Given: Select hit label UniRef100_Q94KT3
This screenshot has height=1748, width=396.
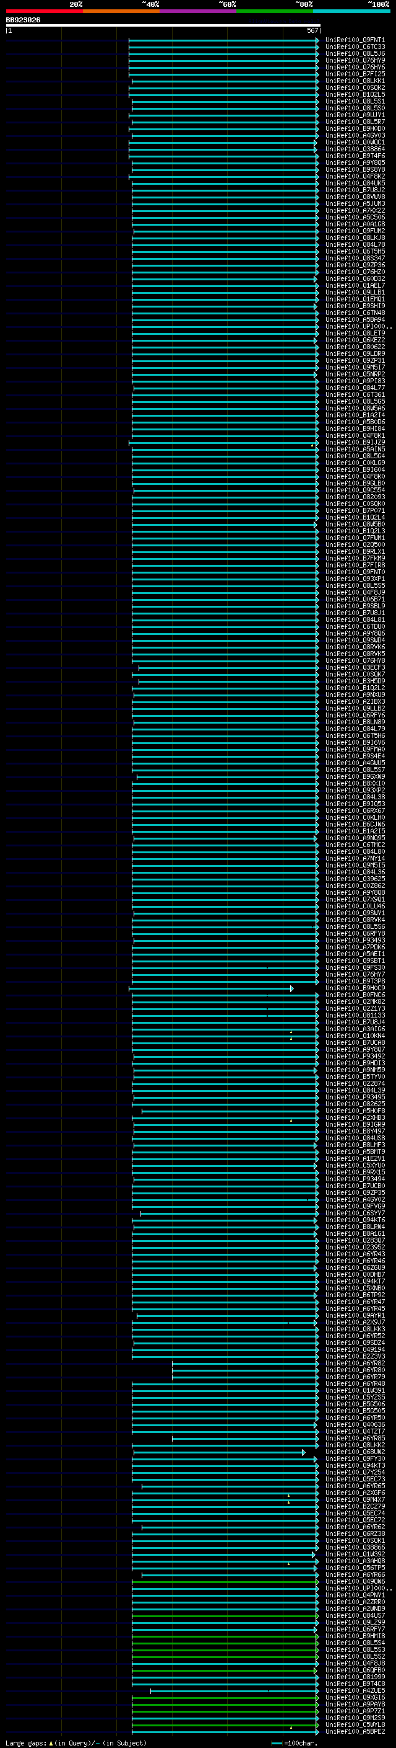Looking at the screenshot, I should [x=355, y=1465].
